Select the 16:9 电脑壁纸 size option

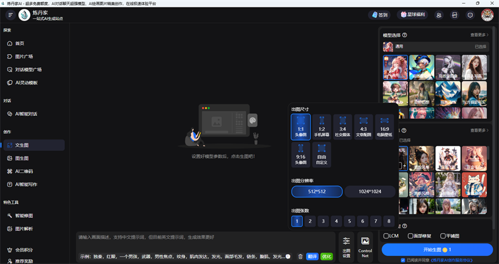pyautogui.click(x=385, y=126)
